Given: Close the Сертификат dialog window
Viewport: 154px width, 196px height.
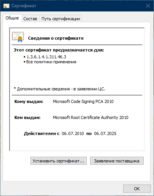Looking at the screenshot, I should click(x=148, y=6).
